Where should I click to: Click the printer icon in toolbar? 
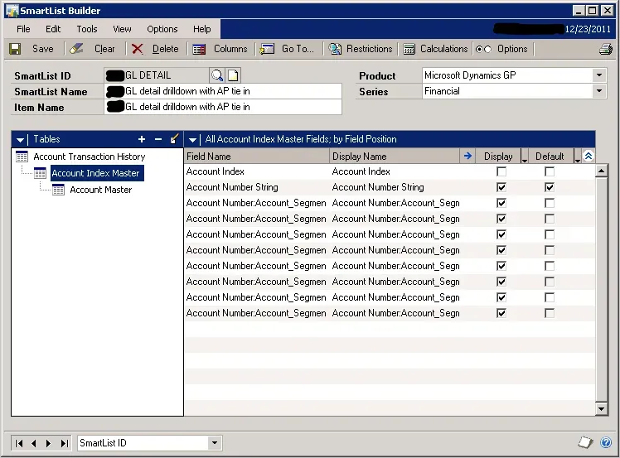606,49
